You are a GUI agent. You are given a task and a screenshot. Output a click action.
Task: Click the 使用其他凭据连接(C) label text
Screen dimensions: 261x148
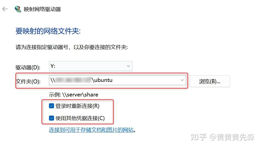click(x=80, y=118)
